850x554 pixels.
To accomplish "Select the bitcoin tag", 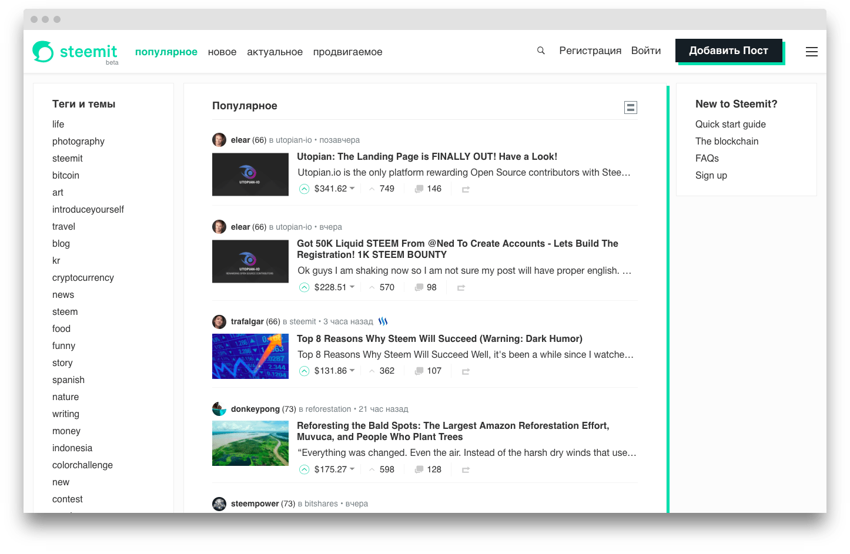I will coord(66,175).
